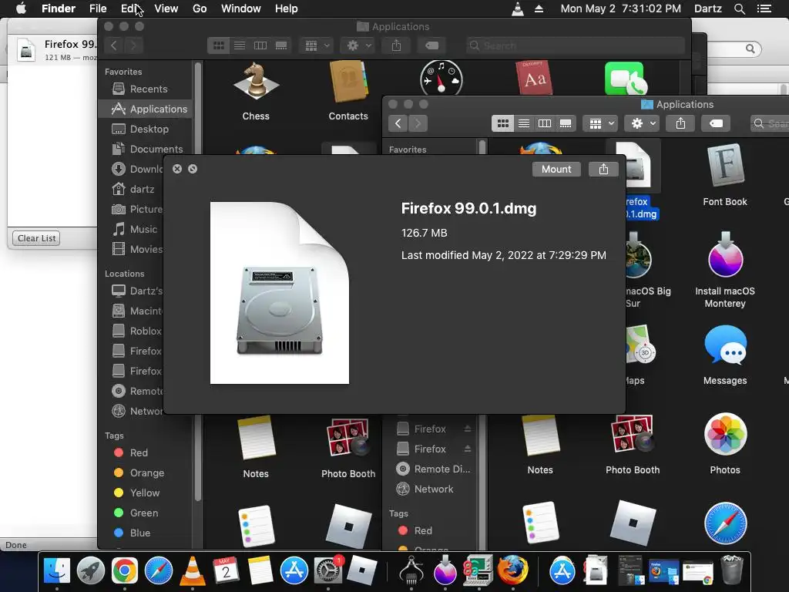Go forward in front Finder window

coord(418,123)
